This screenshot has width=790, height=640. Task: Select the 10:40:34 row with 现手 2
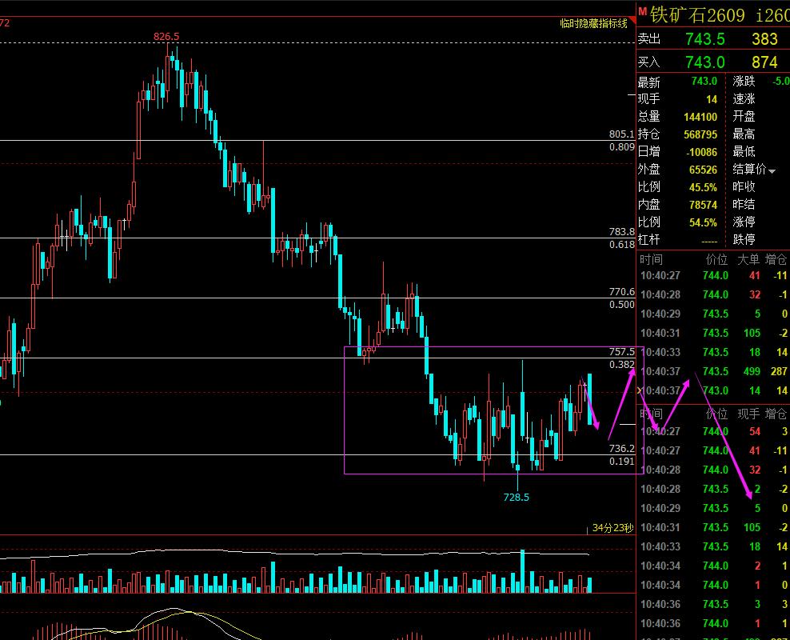(x=713, y=566)
